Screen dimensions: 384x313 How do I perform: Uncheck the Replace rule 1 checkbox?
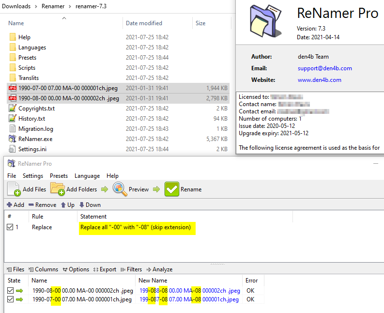tap(10, 227)
